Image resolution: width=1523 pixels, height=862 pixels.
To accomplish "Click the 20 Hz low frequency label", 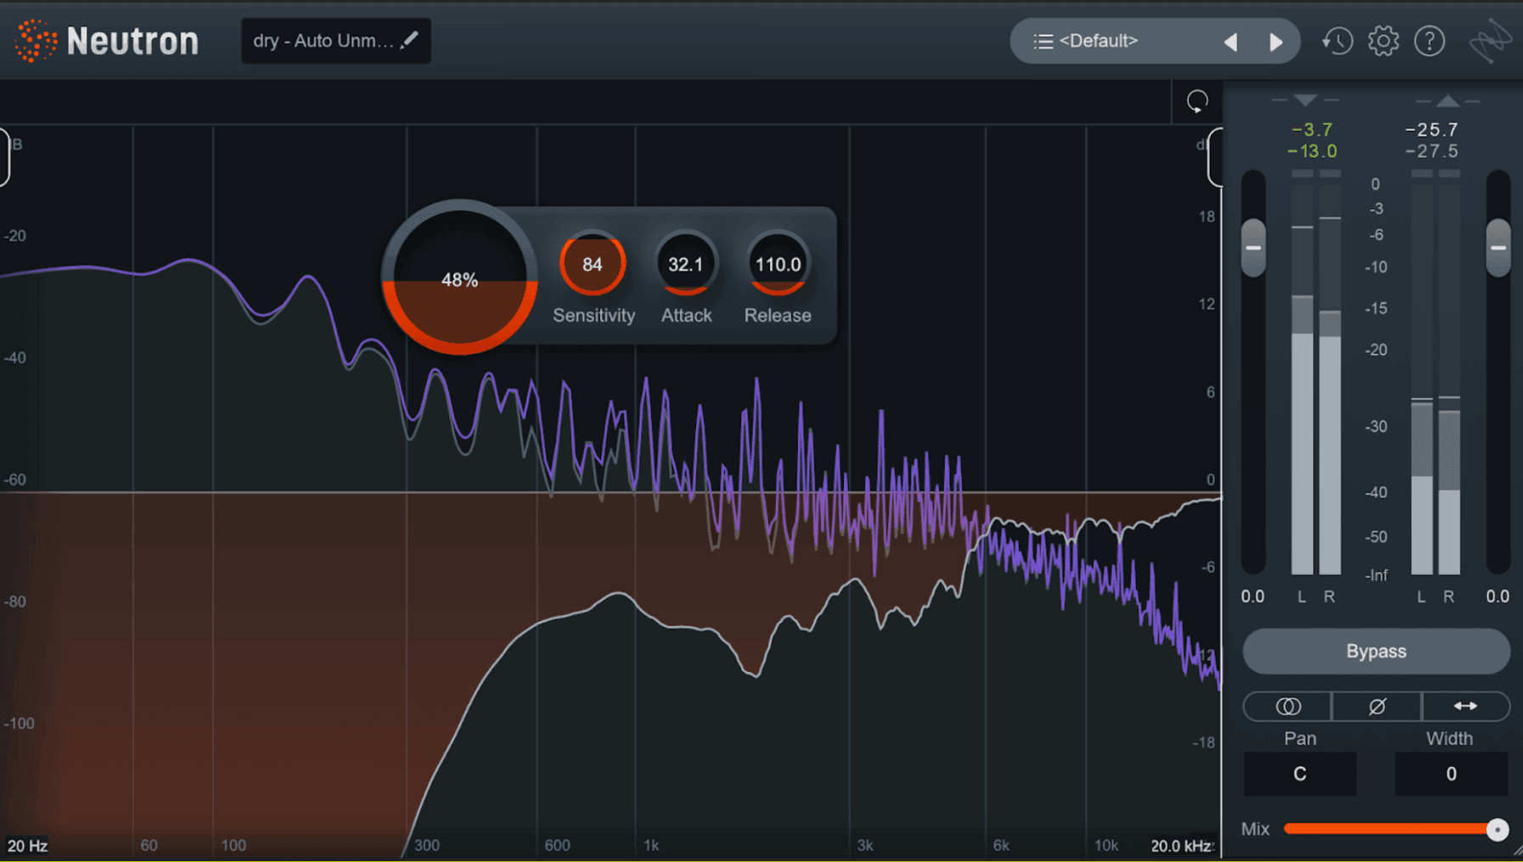I will [27, 846].
